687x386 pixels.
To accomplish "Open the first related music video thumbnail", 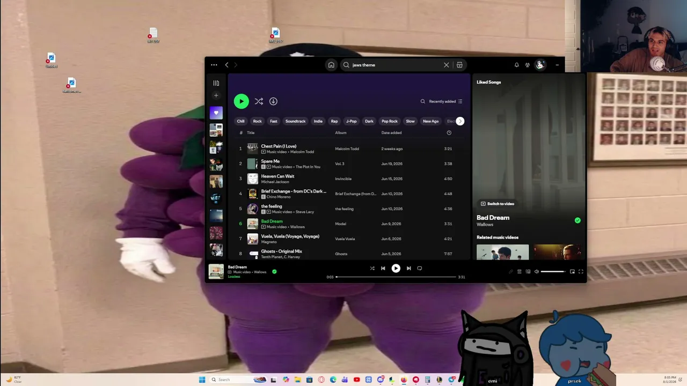I will point(502,253).
